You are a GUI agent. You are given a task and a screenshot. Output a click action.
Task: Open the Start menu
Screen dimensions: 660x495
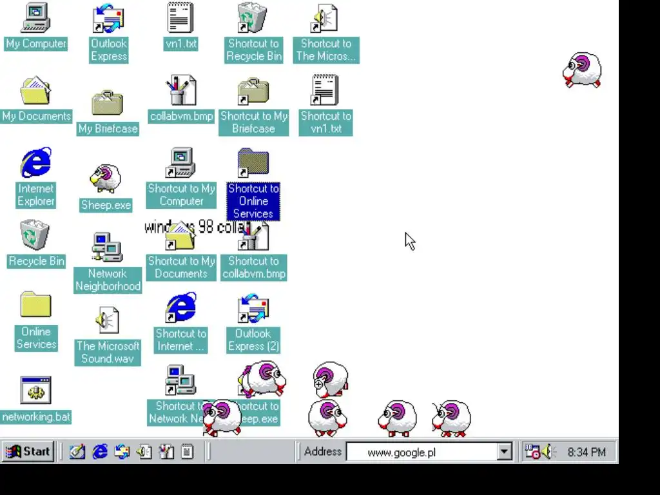(28, 452)
